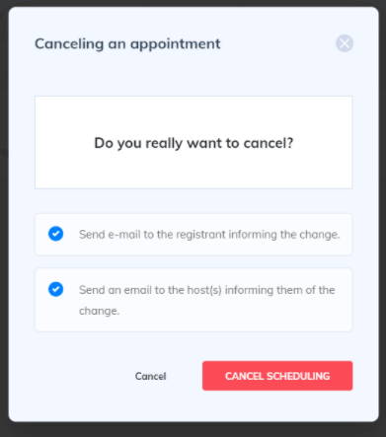This screenshot has height=437, width=386.
Task: Click 'informing the change' in registrant option text
Action: tap(284, 235)
